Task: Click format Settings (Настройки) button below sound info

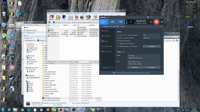Action: point(152,68)
